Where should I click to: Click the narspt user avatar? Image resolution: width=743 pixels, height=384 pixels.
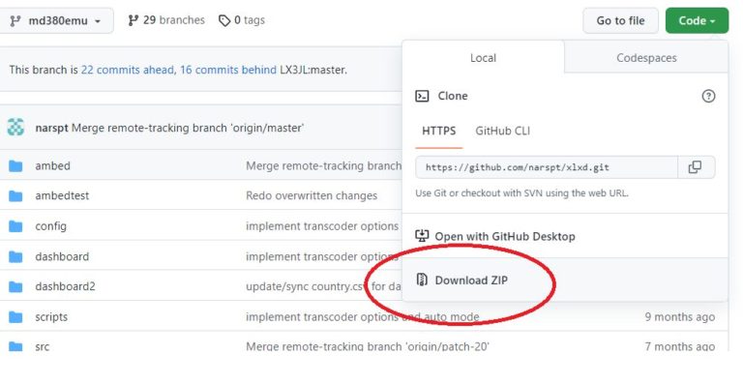(15, 128)
